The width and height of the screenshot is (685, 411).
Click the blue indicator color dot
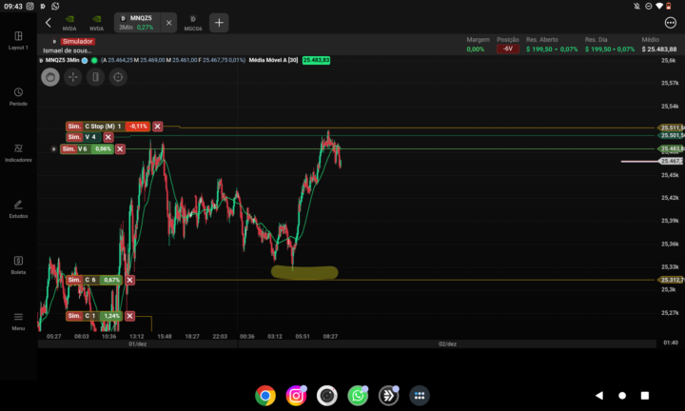pos(86,60)
